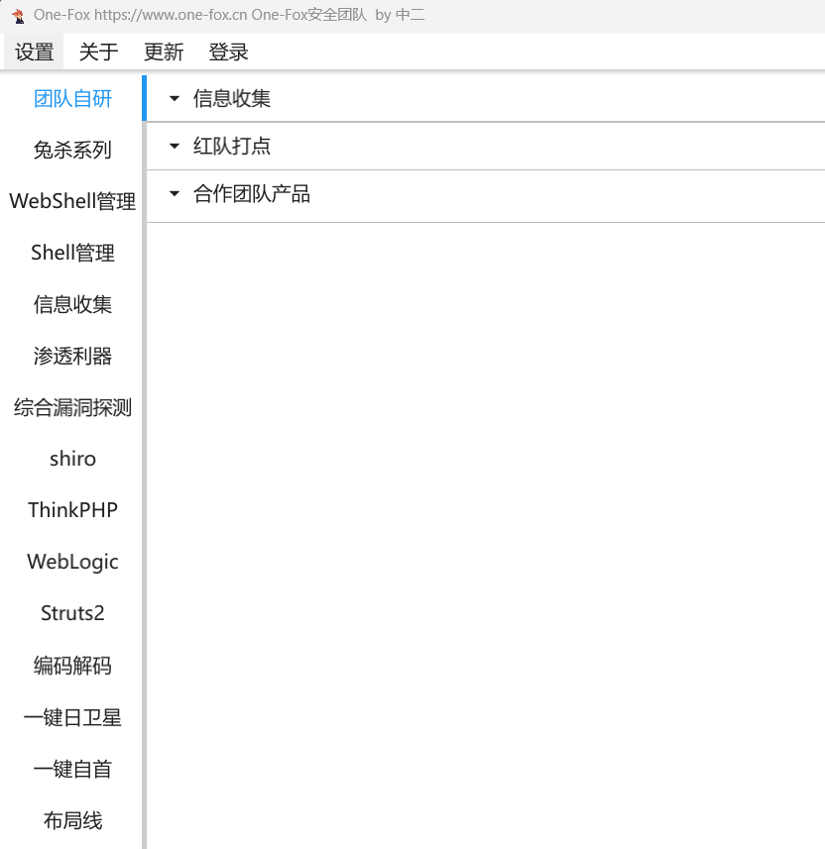Open the 登录 menu
This screenshot has height=849, width=825.
[228, 52]
